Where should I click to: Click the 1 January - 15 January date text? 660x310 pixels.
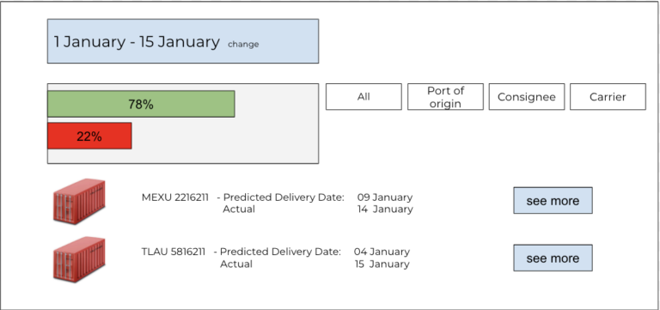click(137, 41)
